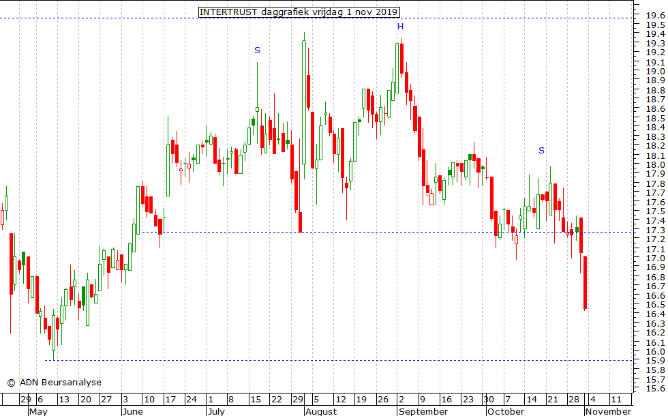Click the last red candle on 1 November
The width and height of the screenshot is (668, 416).
pos(586,283)
